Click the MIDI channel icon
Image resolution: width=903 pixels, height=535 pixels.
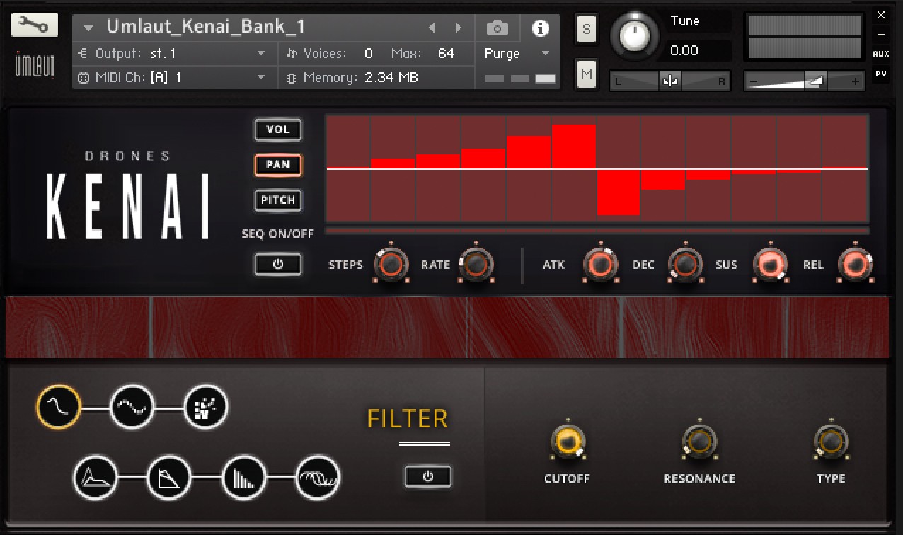tap(83, 78)
